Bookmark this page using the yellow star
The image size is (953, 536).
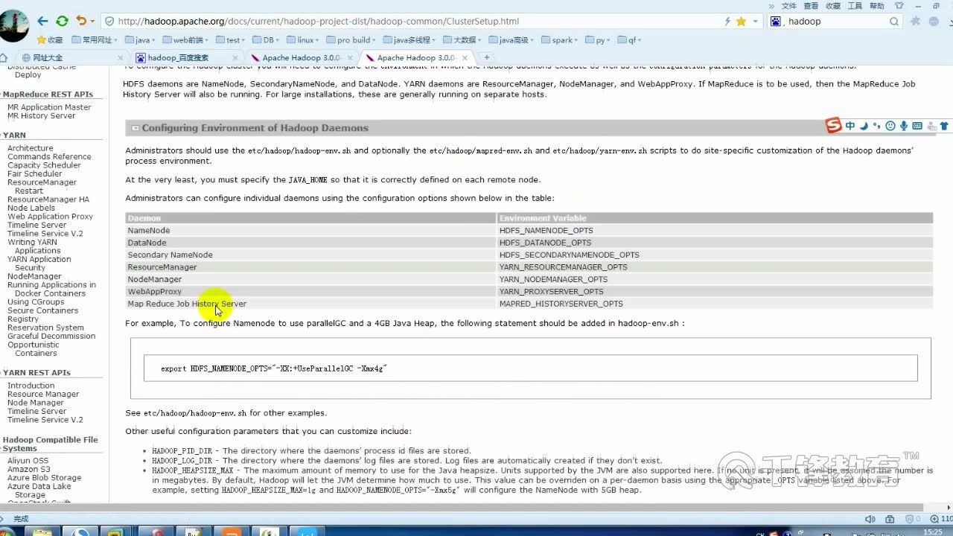click(x=741, y=22)
